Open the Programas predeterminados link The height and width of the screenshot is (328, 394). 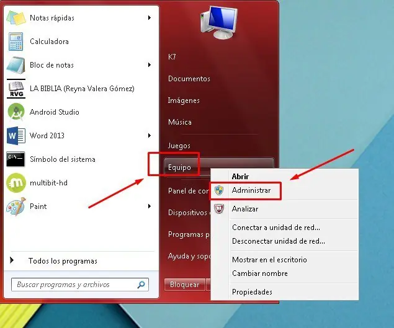point(189,234)
